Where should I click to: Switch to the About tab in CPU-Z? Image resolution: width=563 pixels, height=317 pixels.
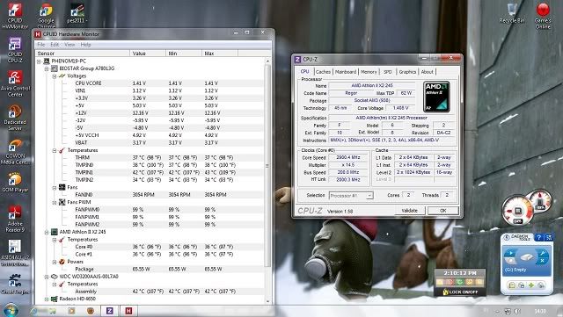tap(428, 72)
